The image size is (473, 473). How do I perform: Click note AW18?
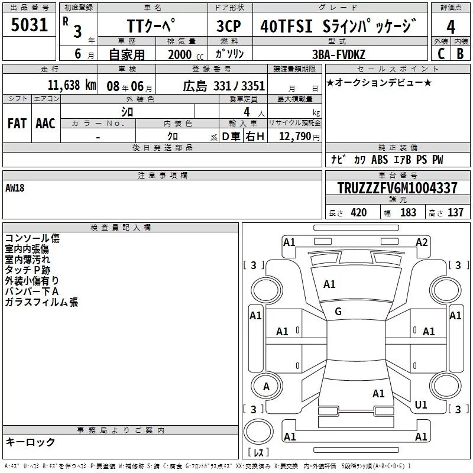[15, 188]
